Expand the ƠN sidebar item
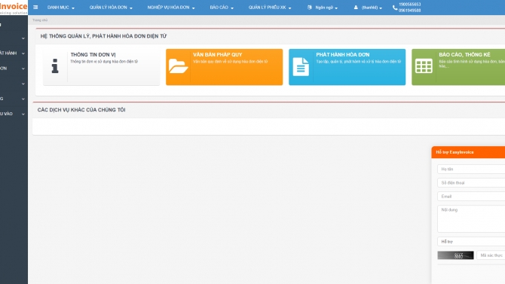Image resolution: width=505 pixels, height=284 pixels. [14, 69]
